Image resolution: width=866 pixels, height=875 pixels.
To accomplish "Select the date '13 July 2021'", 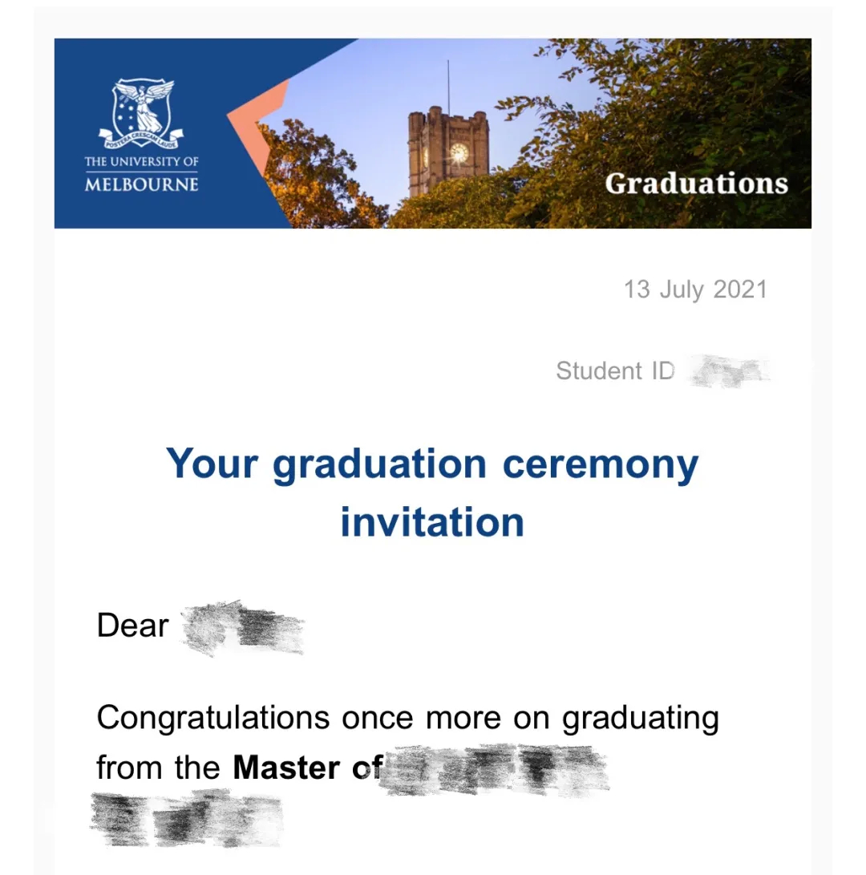I will (695, 290).
